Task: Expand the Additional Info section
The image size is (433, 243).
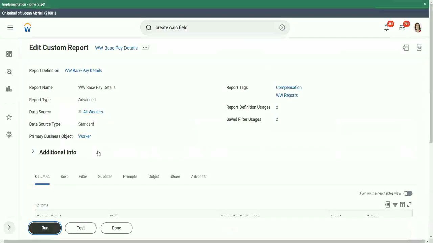Action: point(33,152)
